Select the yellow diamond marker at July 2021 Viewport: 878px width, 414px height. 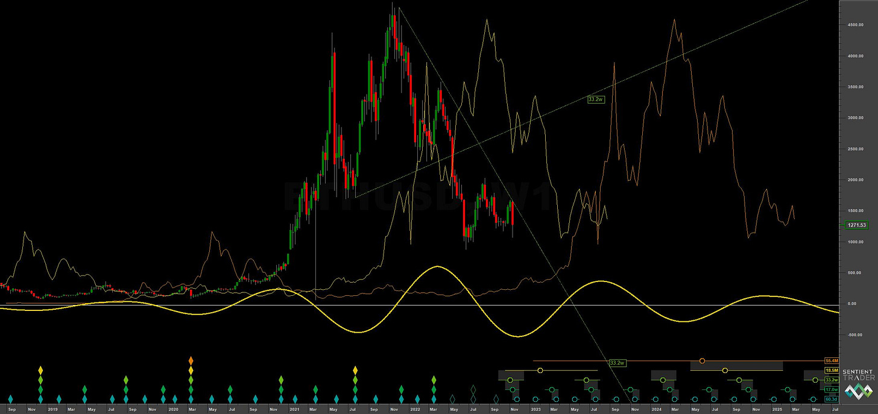coord(355,370)
